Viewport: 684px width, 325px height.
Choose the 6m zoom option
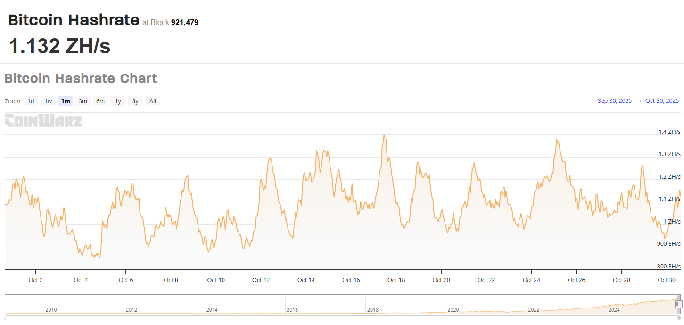[100, 101]
